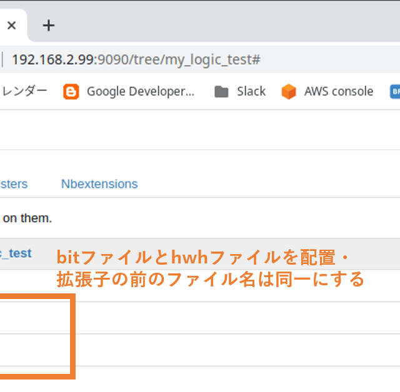
Task: Click the 192.168.2.99 host in address bar
Action: point(52,60)
